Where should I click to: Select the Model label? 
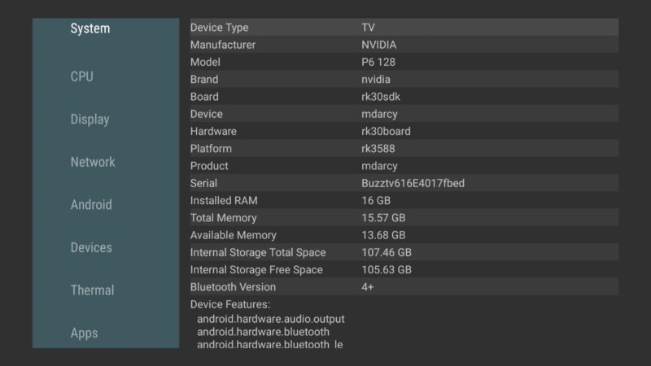tap(205, 63)
